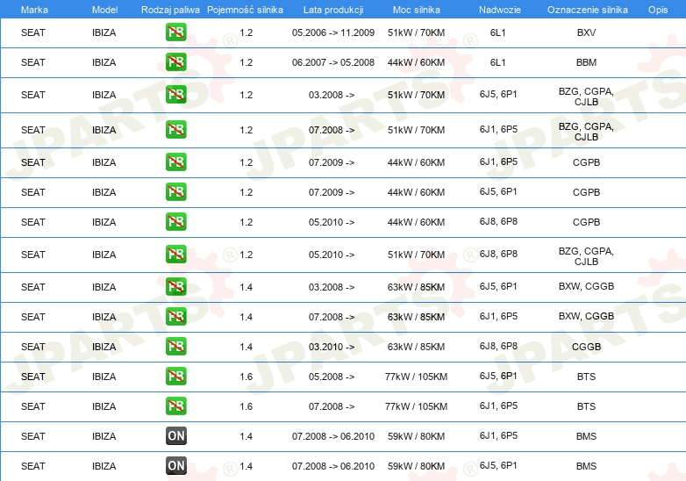Click 59kW / 80KM in BMS 6J1, 6P5 row
The image size is (686, 481).
click(x=416, y=436)
